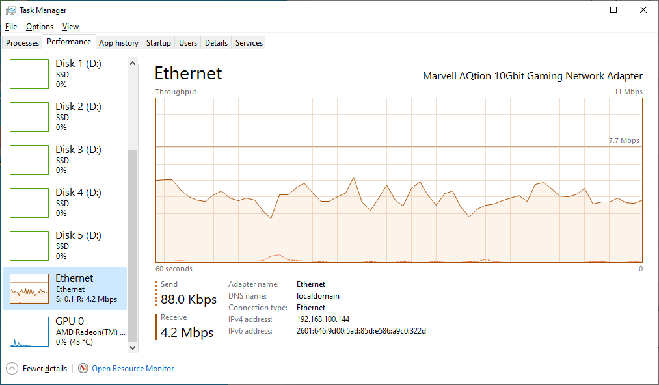The image size is (659, 385).
Task: Open the View menu
Action: click(x=70, y=27)
